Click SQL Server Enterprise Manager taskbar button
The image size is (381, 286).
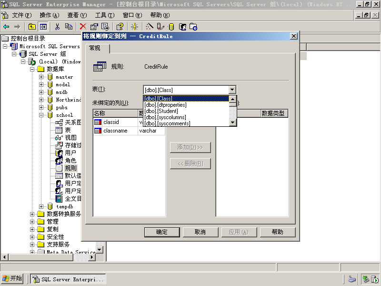click(68, 279)
